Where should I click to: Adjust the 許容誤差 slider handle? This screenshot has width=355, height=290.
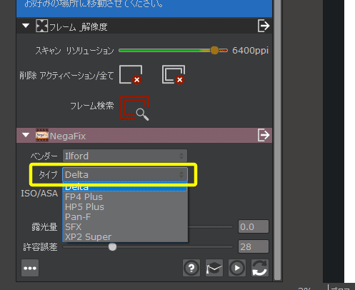[112, 247]
